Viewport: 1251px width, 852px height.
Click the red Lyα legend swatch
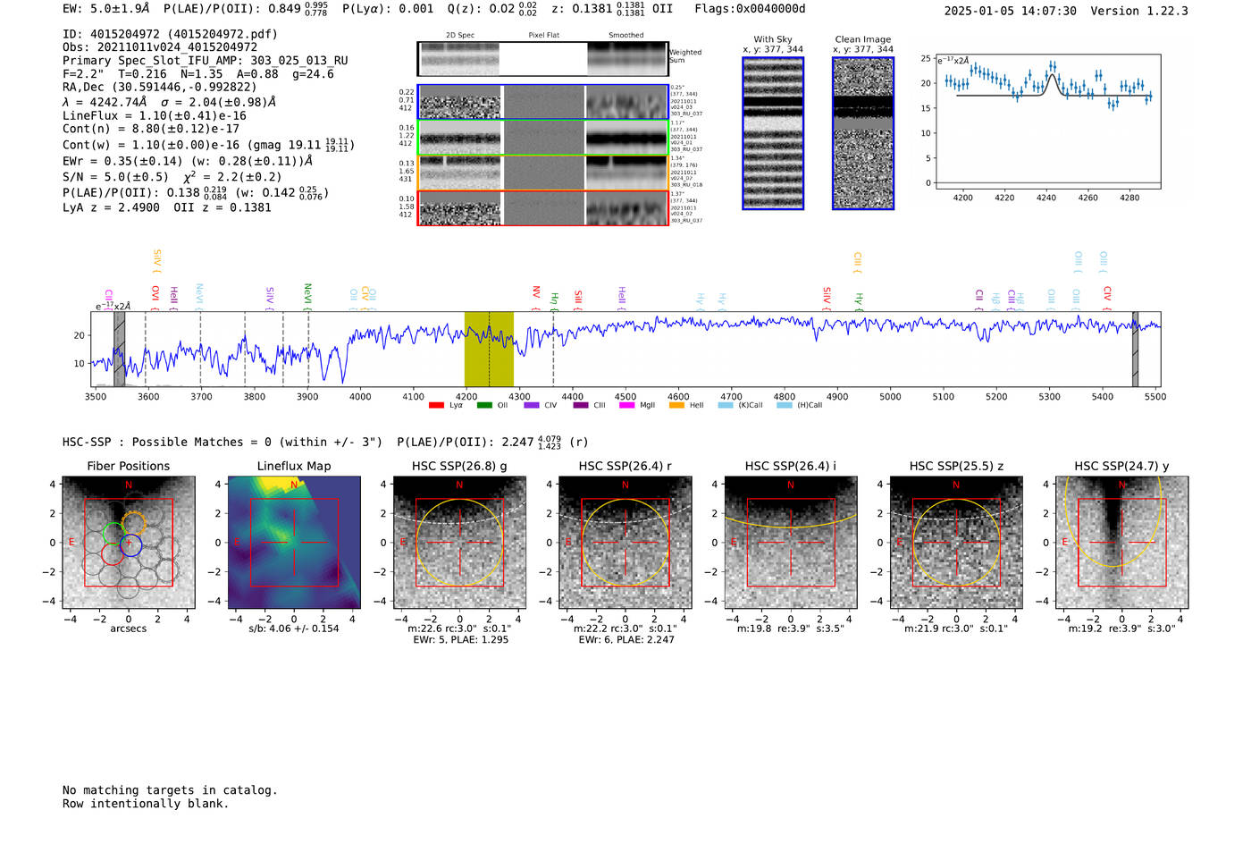click(436, 405)
